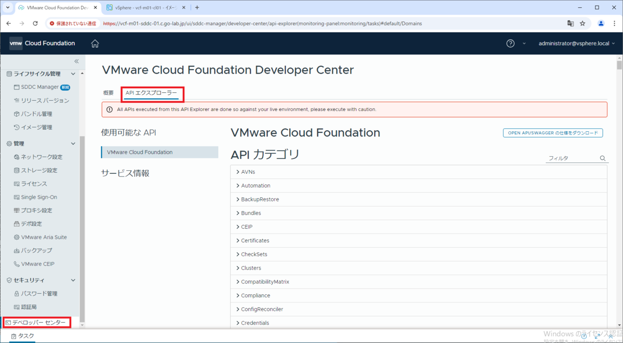Image resolution: width=623 pixels, height=343 pixels.
Task: Open バンドル管理 in the sidebar
Action: [x=33, y=114]
